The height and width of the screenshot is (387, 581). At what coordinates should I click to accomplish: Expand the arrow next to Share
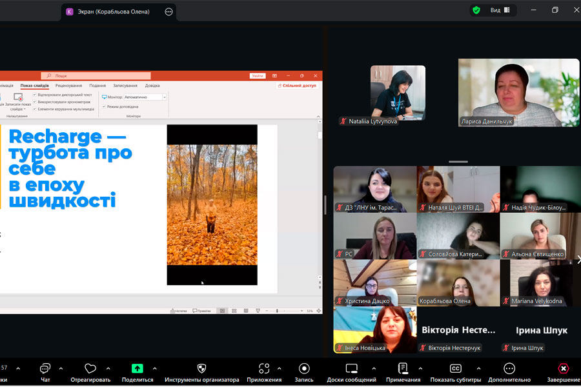click(x=154, y=368)
